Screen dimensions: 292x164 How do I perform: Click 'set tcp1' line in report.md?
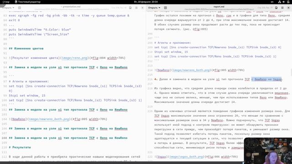coord(218,47)
